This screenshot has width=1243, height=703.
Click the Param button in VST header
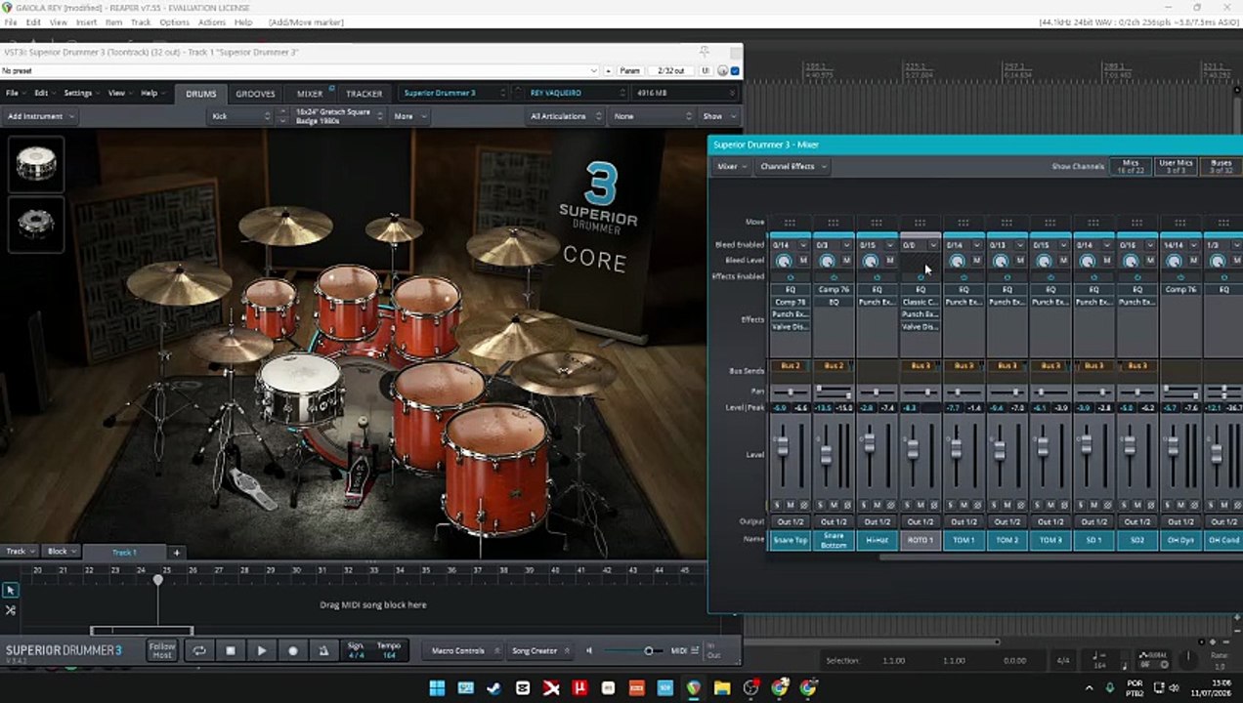(x=630, y=70)
